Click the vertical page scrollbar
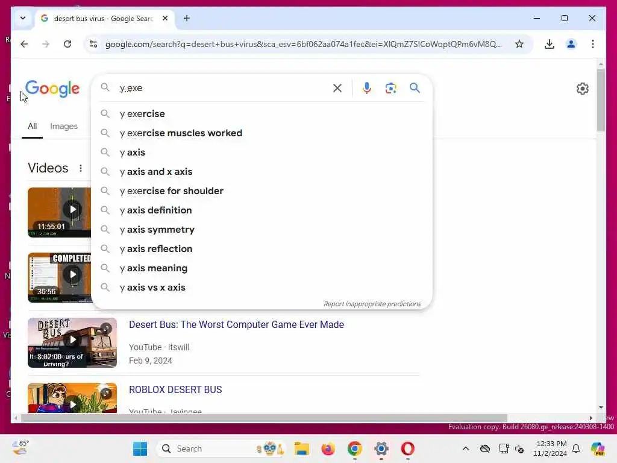The image size is (617, 463). pos(601,100)
